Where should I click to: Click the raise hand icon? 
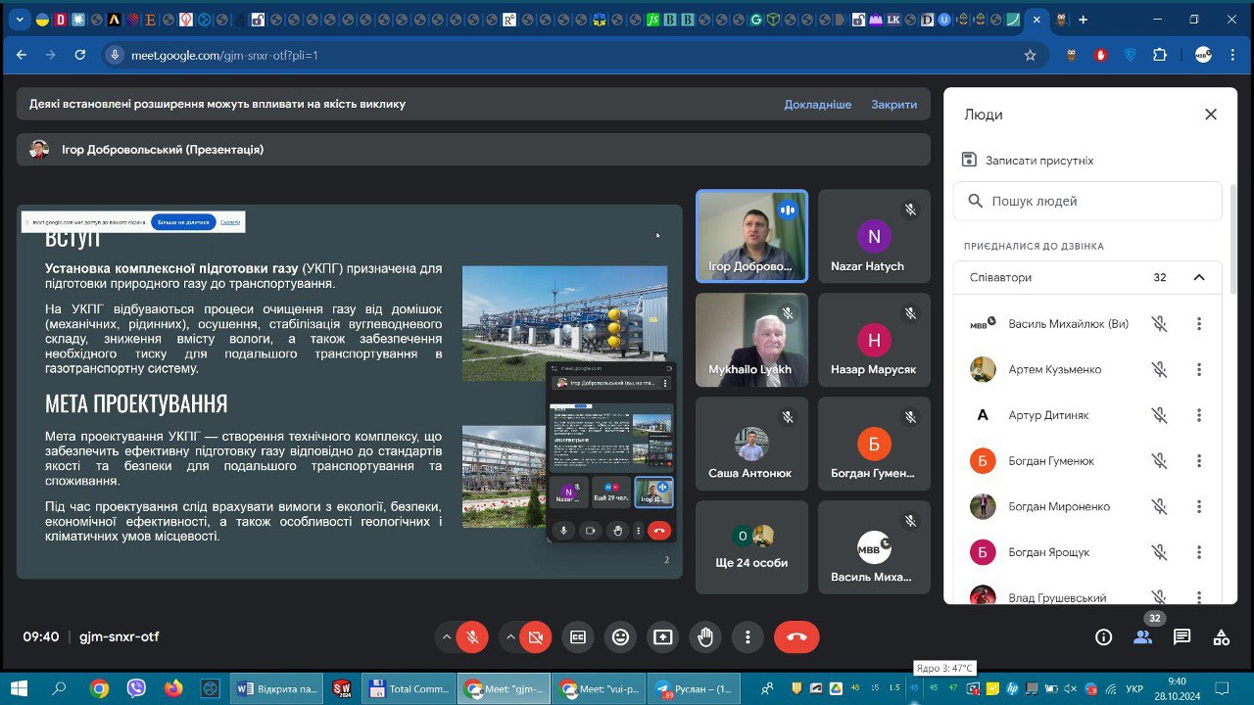(x=705, y=637)
